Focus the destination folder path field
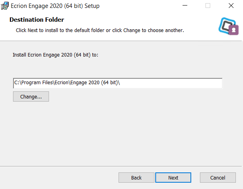 point(118,83)
